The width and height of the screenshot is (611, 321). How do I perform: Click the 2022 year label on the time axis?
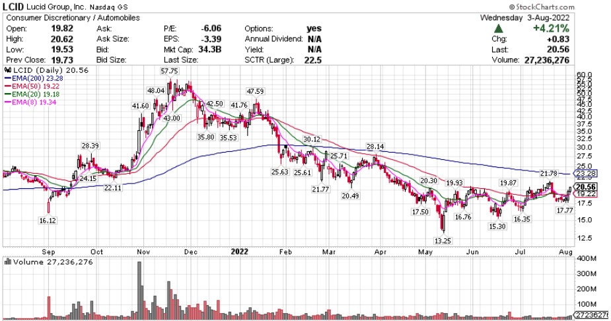(239, 252)
